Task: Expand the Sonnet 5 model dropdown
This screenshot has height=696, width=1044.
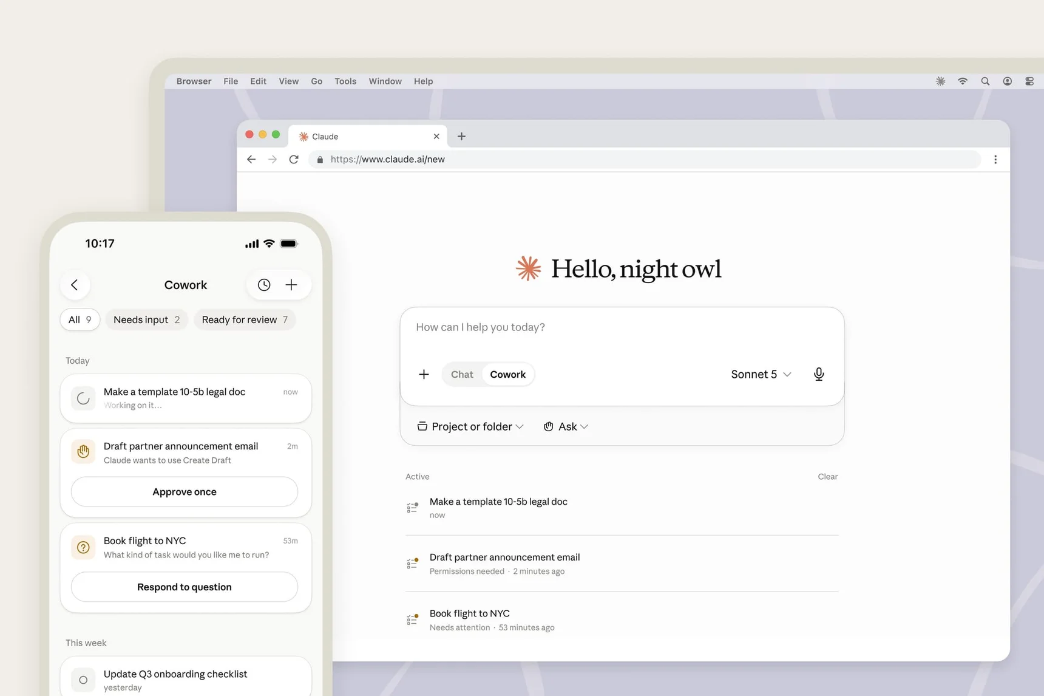Action: [x=761, y=375]
